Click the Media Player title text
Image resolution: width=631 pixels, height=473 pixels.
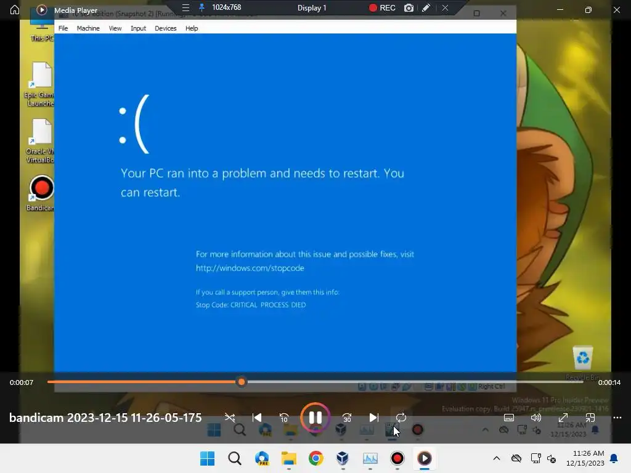point(76,10)
